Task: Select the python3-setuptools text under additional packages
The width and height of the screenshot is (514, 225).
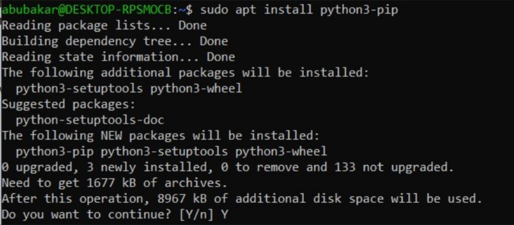Action: tap(79, 89)
